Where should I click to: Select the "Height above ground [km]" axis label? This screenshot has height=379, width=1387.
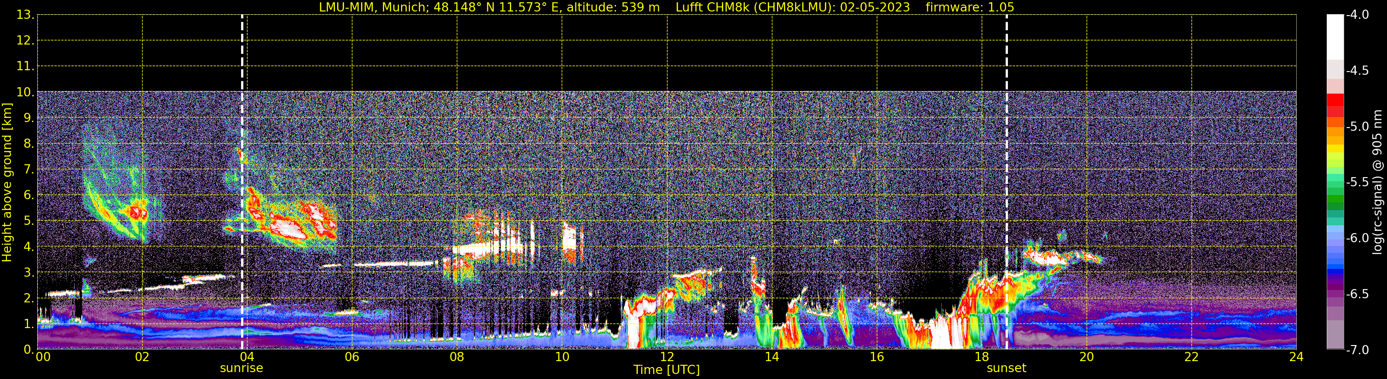pyautogui.click(x=7, y=183)
